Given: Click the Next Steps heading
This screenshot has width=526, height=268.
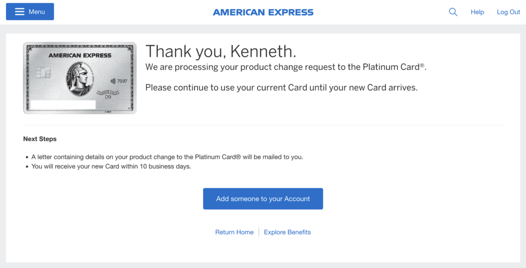Looking at the screenshot, I should 40,139.
